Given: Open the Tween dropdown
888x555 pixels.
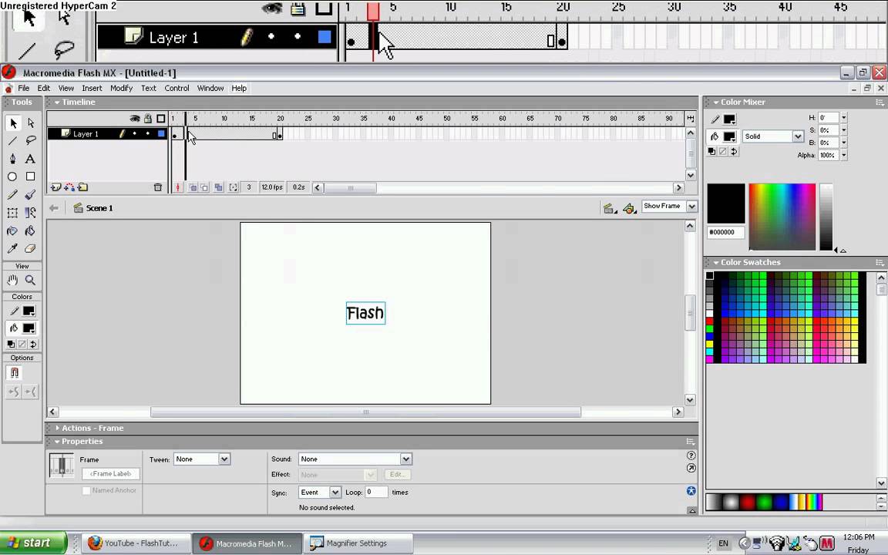Looking at the screenshot, I should (224, 459).
